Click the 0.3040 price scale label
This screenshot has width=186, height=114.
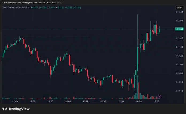[179, 91]
